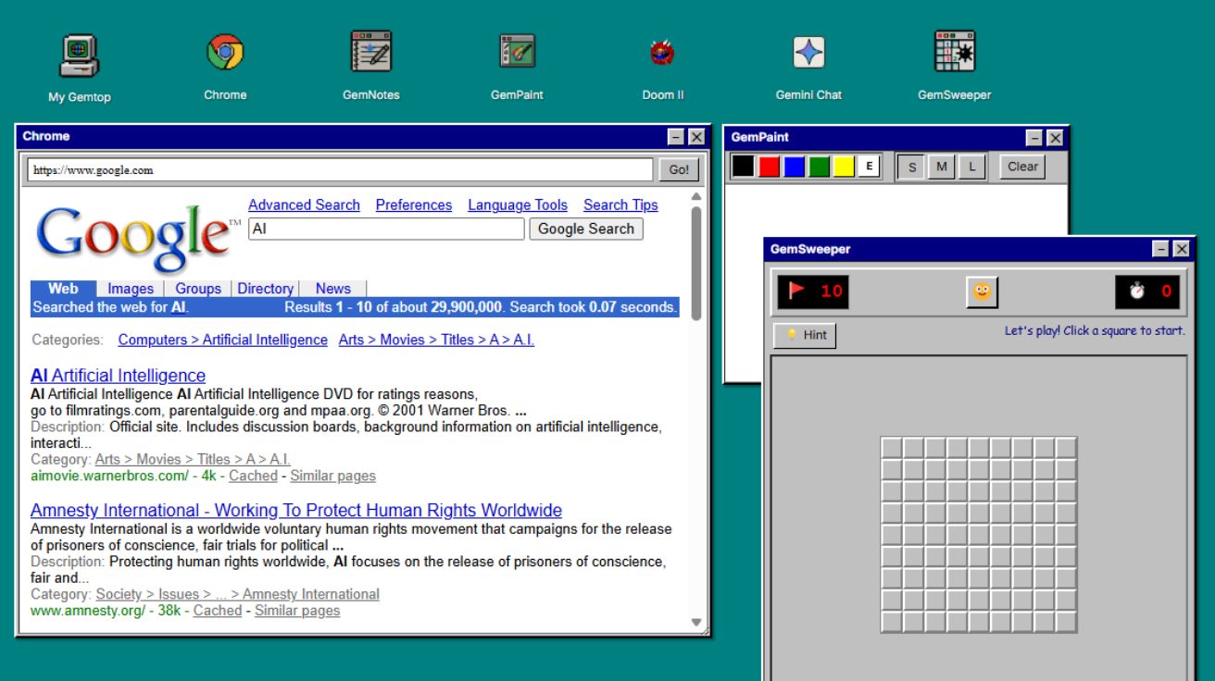Open the Gemini Chat desktop icon
Screen dimensions: 1215x681
(x=808, y=67)
